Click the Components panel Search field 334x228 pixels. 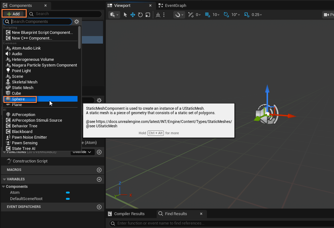click(x=65, y=14)
